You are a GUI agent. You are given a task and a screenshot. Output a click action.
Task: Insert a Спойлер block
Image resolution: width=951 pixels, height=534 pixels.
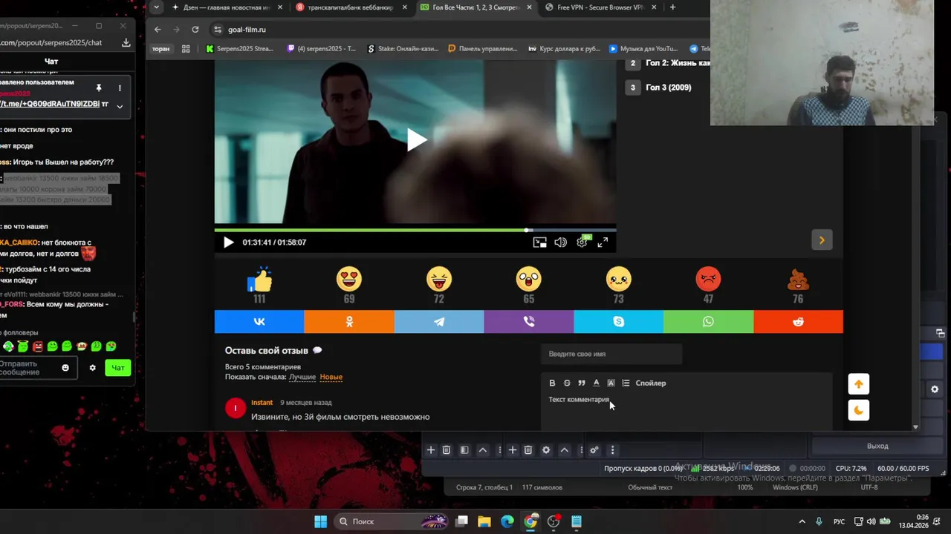[x=651, y=383]
